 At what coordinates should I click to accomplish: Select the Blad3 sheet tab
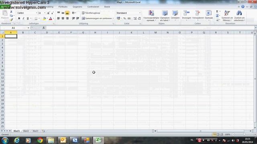tap(35, 131)
